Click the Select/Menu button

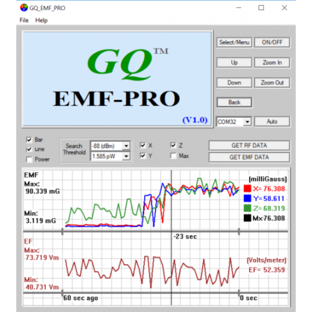pyautogui.click(x=234, y=42)
